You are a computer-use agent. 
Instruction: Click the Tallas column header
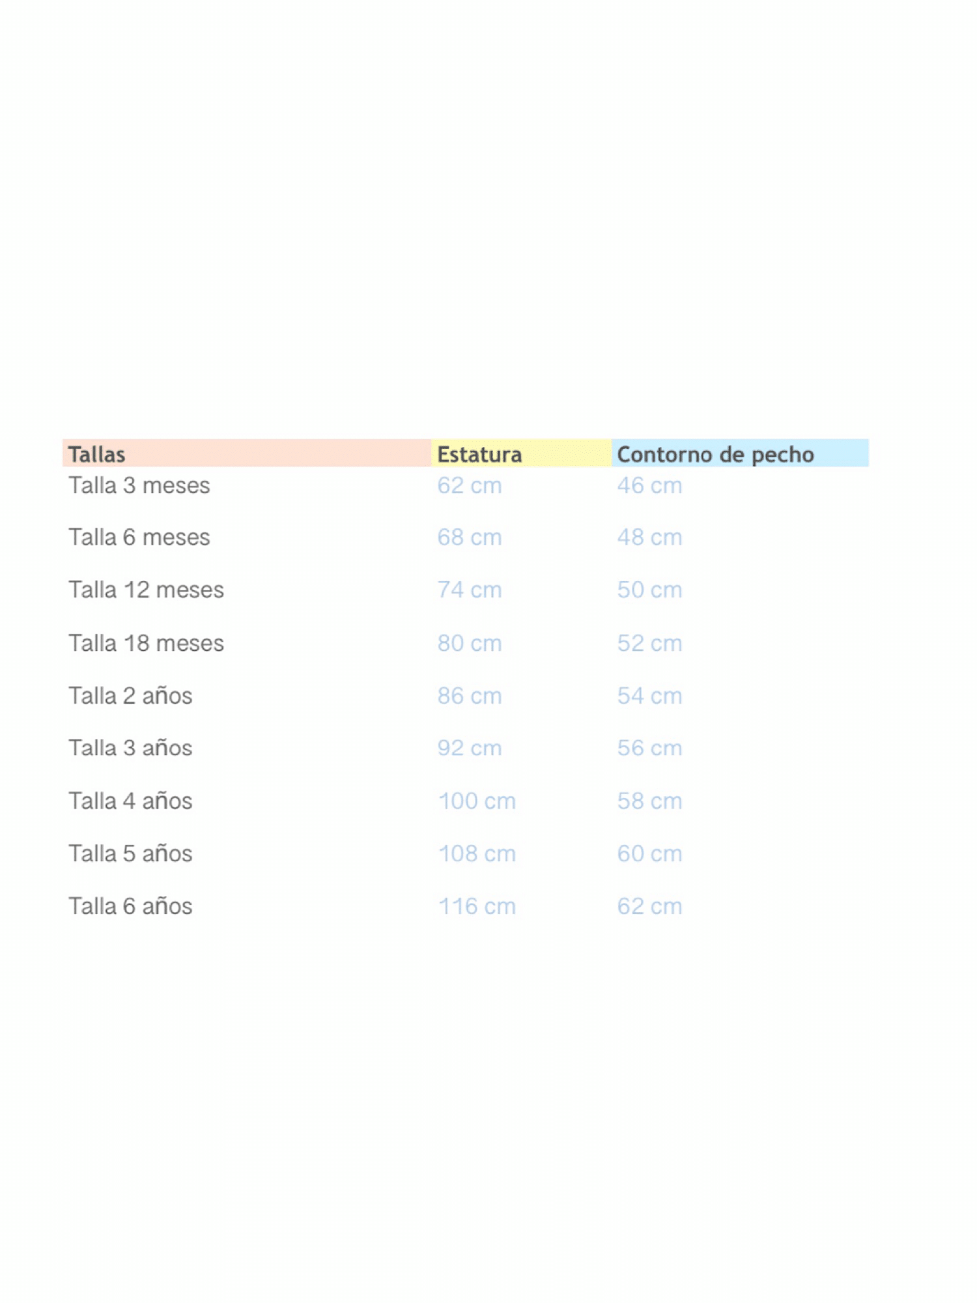coord(96,454)
